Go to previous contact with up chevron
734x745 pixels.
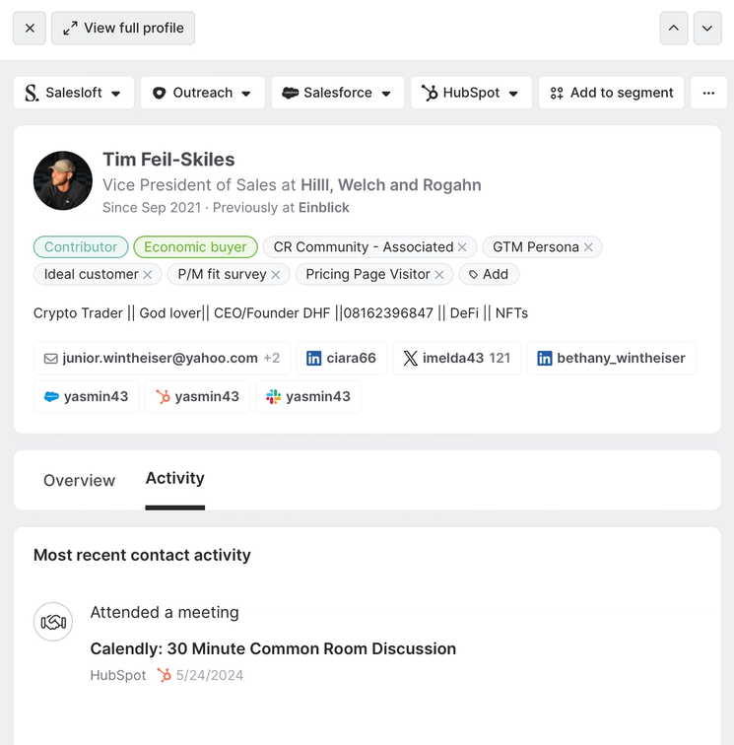[673, 29]
